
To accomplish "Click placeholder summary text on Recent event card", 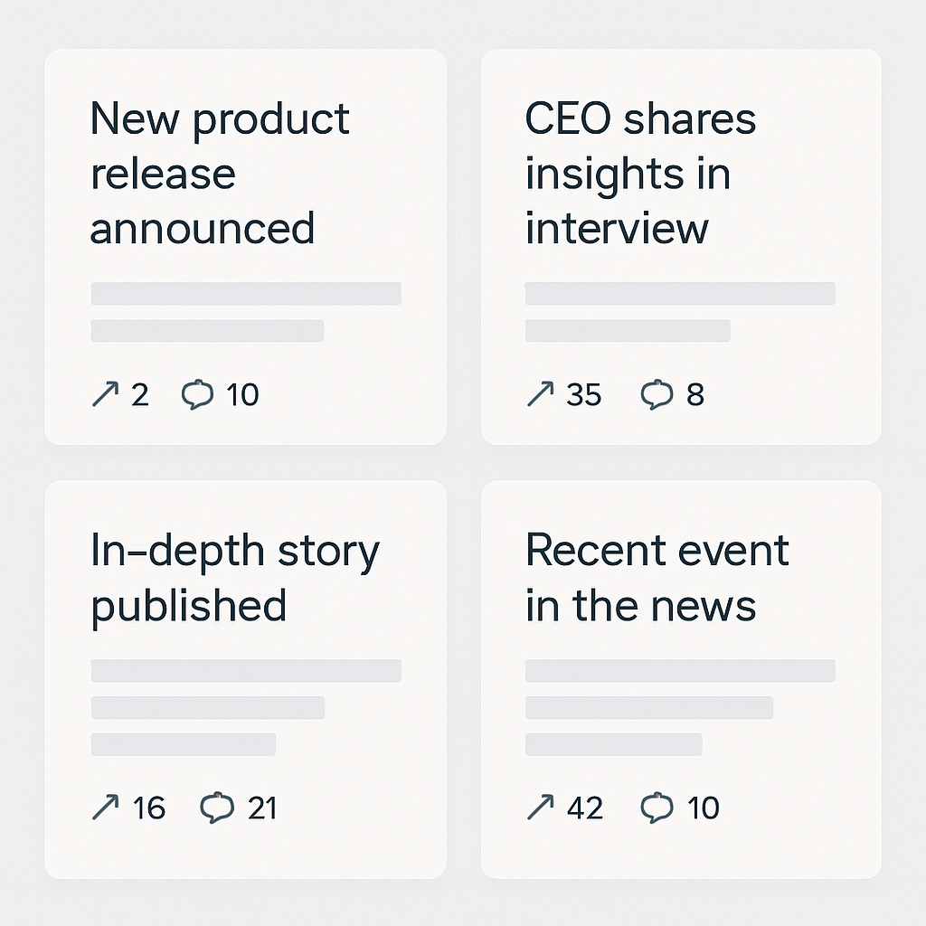I will click(x=680, y=707).
